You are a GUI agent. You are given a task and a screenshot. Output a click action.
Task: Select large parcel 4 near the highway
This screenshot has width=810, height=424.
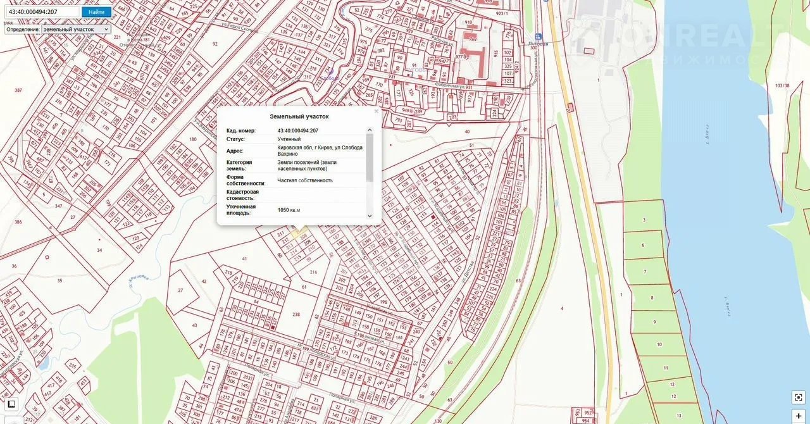click(x=561, y=308)
